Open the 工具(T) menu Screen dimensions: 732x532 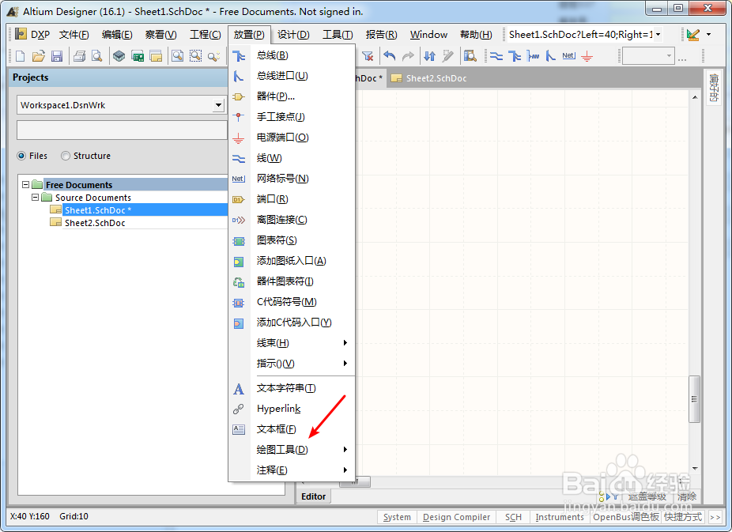[338, 35]
